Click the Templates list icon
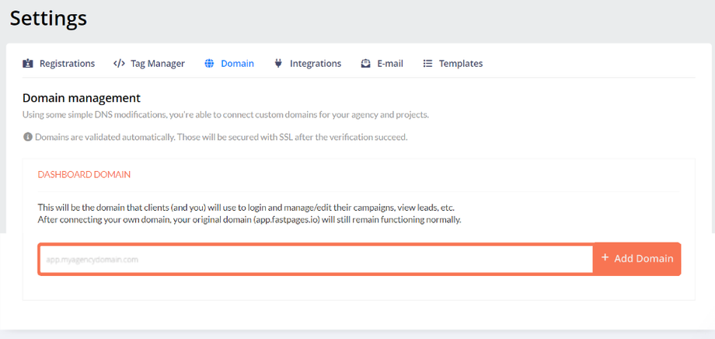 427,64
